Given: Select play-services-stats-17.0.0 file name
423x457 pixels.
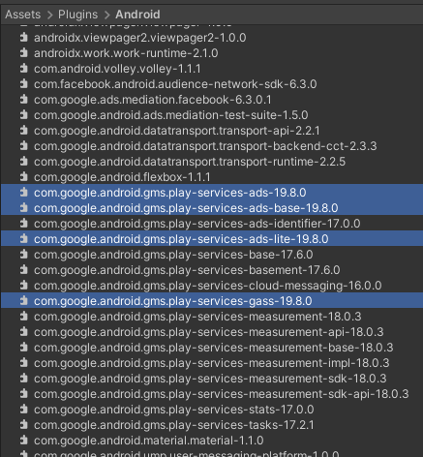Looking at the screenshot, I should [x=174, y=410].
